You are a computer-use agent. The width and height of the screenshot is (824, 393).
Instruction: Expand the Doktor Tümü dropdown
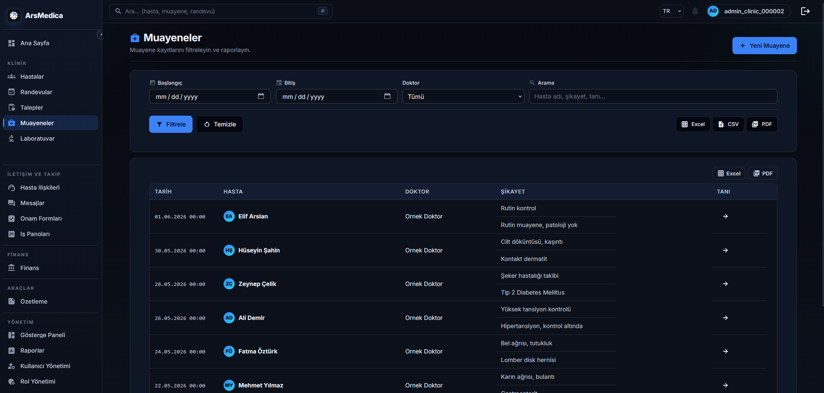(x=463, y=96)
